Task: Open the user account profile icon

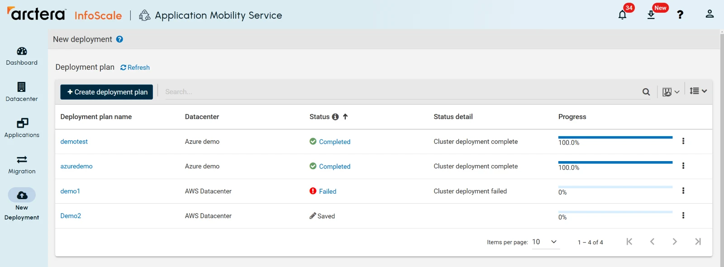Action: tap(710, 14)
